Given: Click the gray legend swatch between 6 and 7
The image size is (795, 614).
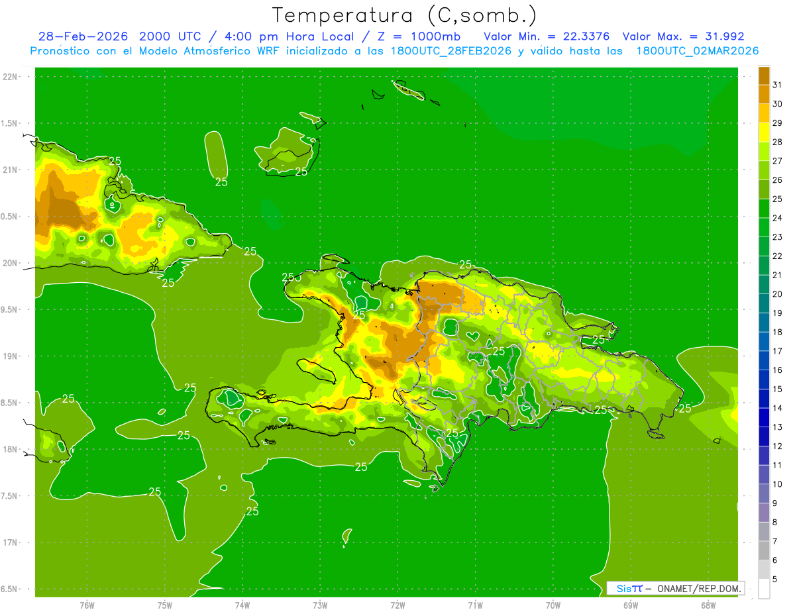Looking at the screenshot, I should (764, 550).
